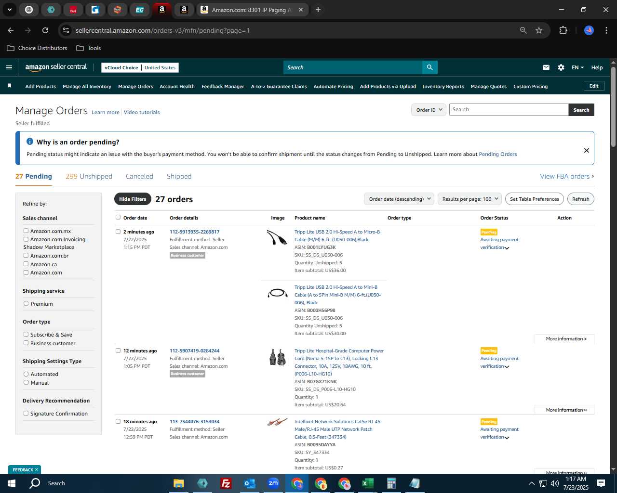Open the Seller Central messages envelope
The image size is (617, 493).
[546, 67]
